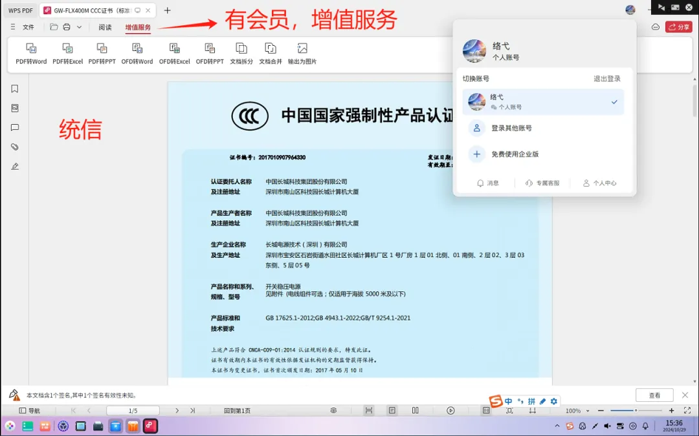Screen dimensions: 699x436
Task: Click the cloud sync icon beside 分享
Action: tap(655, 27)
